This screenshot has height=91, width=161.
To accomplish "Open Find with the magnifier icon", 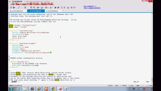I will 34,8.
